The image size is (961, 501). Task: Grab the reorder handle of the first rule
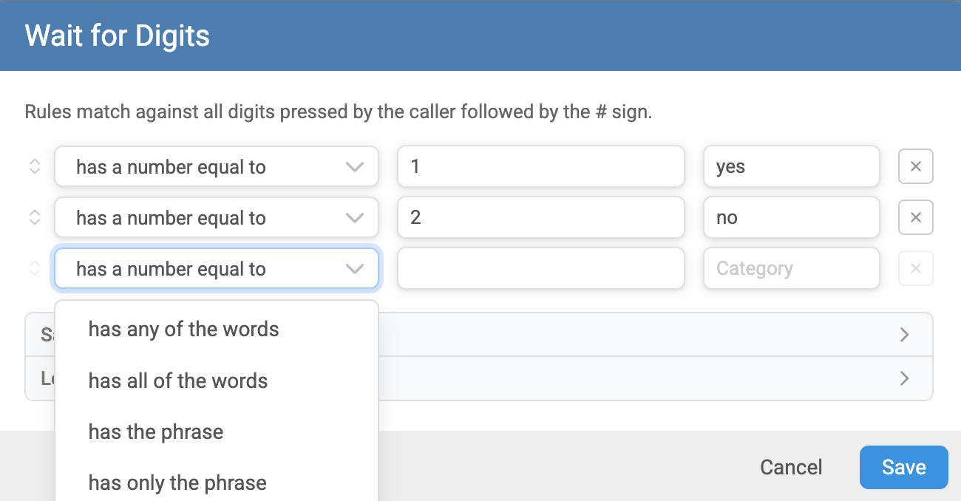pyautogui.click(x=34, y=166)
